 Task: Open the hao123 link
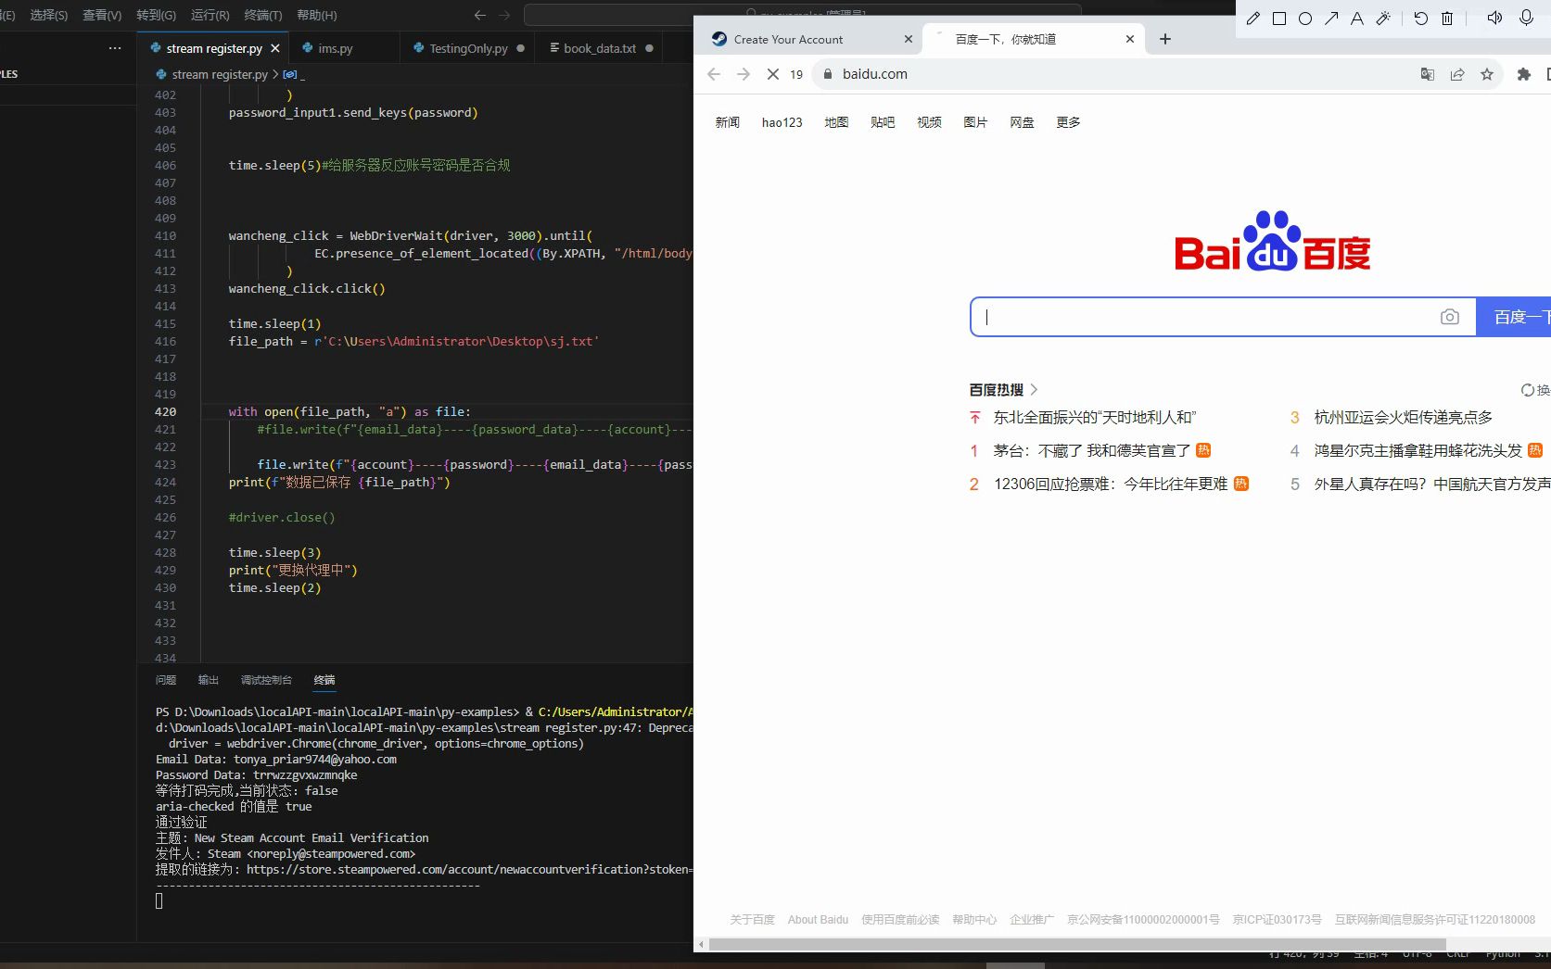[x=782, y=122]
